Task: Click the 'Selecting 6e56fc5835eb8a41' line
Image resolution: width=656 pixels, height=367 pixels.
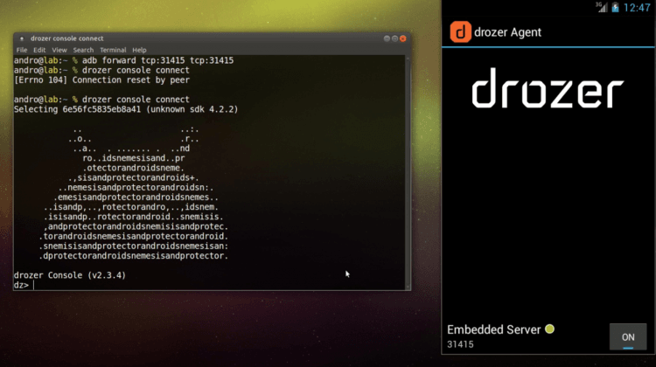Action: [126, 109]
